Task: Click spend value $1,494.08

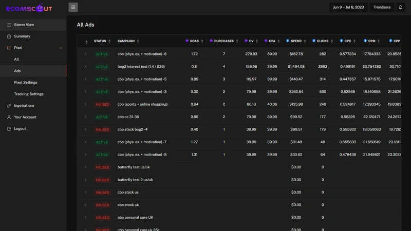Action: 296,67
